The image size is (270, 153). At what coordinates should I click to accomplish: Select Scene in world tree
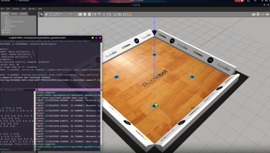(7, 19)
